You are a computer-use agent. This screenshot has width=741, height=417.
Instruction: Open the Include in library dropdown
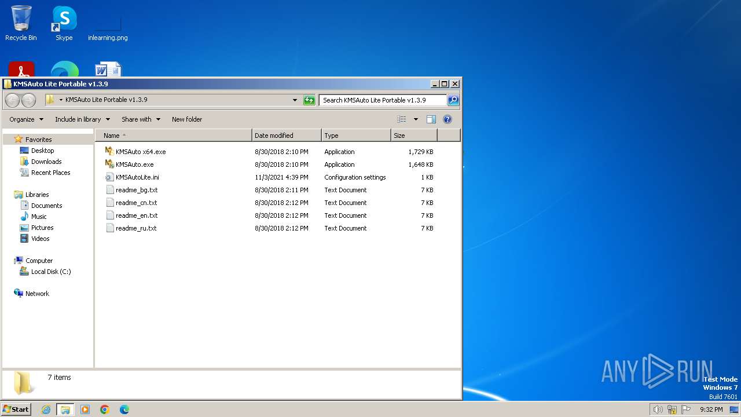82,119
